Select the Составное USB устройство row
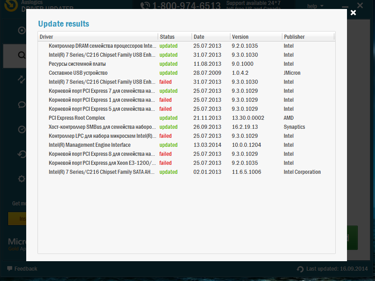Viewport: 375px width, 281px height. (187, 73)
